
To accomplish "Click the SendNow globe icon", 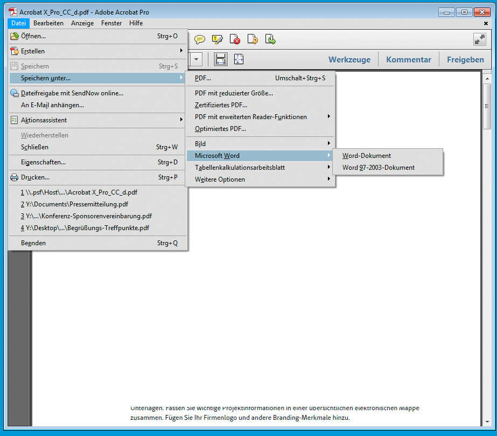I will (x=14, y=93).
